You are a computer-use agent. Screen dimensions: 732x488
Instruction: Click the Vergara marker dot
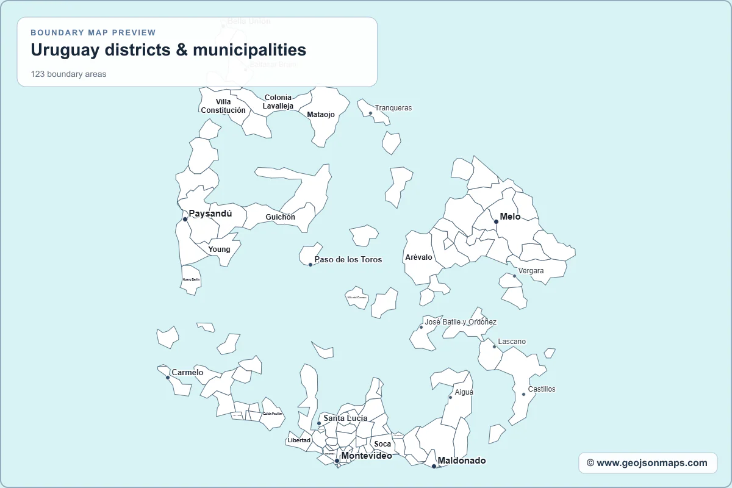pos(514,276)
